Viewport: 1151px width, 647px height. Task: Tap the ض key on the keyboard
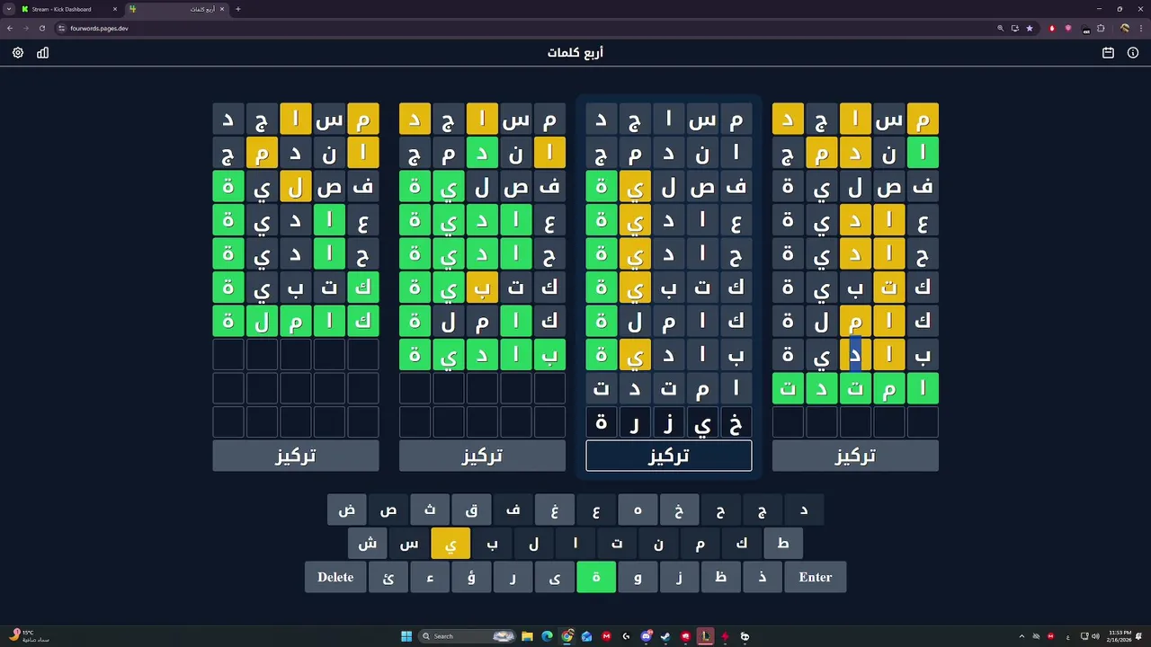(x=347, y=510)
